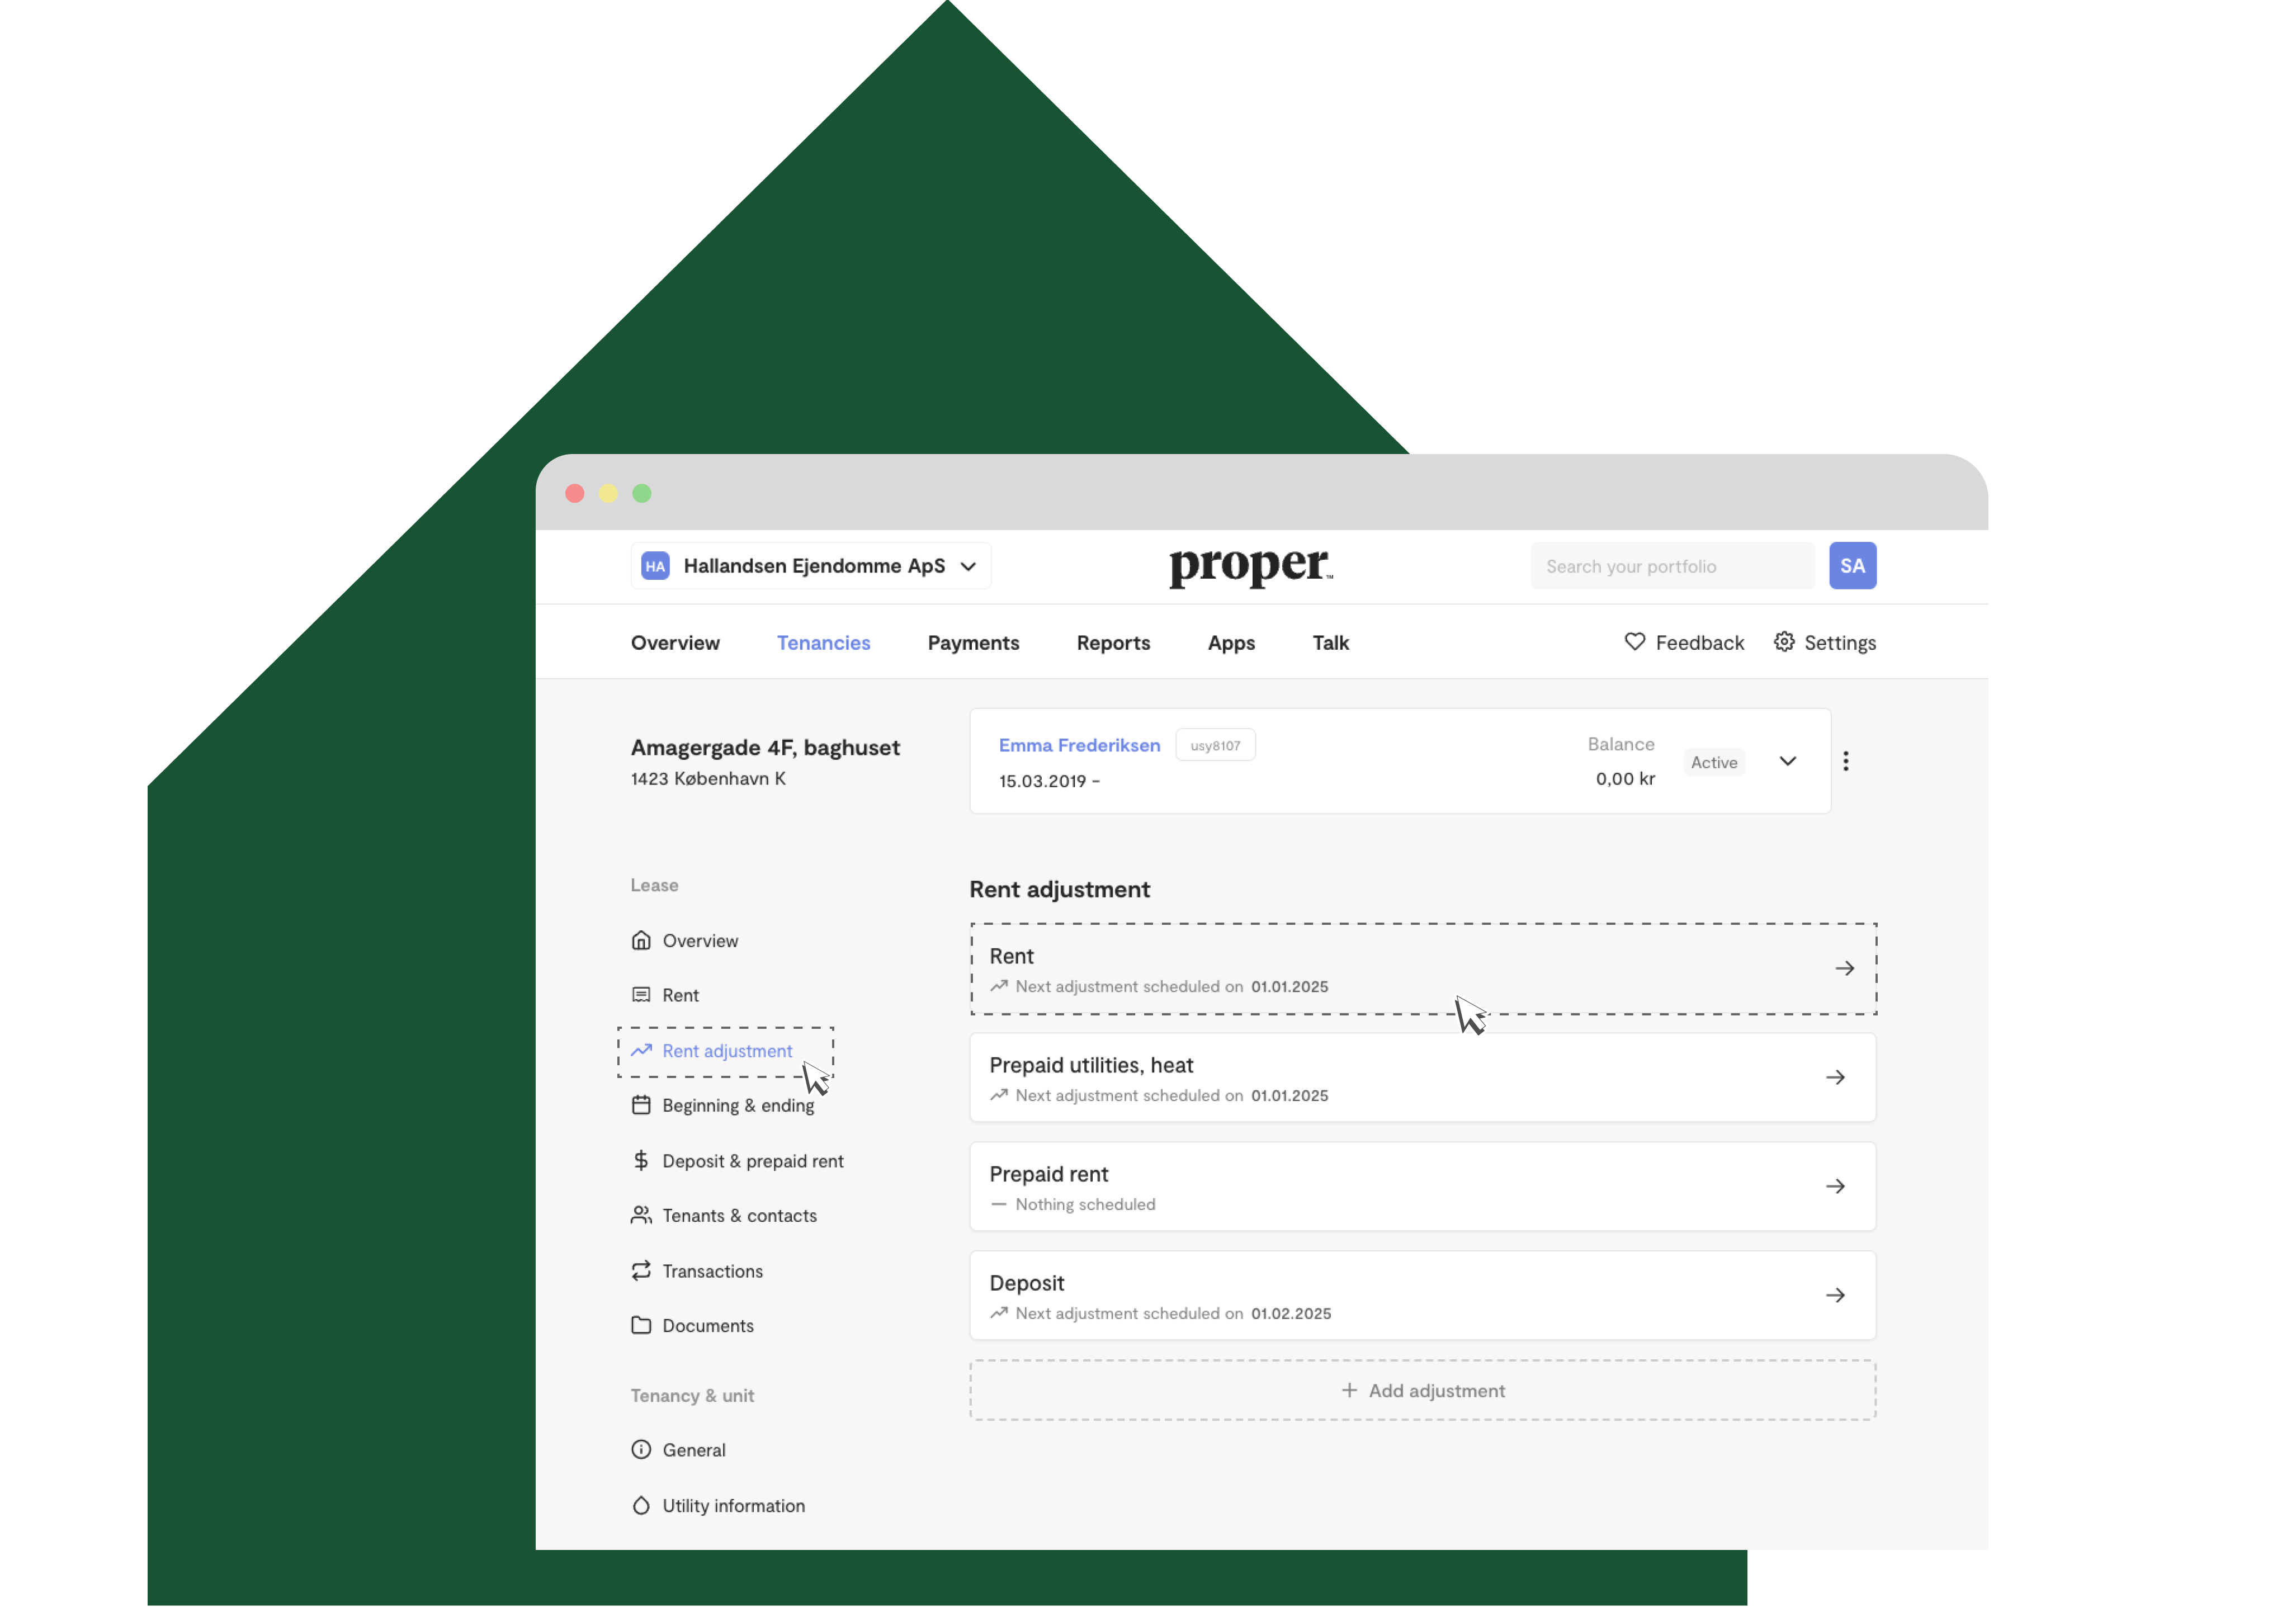Click the usy8107 tenancy ID tag
The width and height of the screenshot is (2296, 1607).
tap(1215, 745)
